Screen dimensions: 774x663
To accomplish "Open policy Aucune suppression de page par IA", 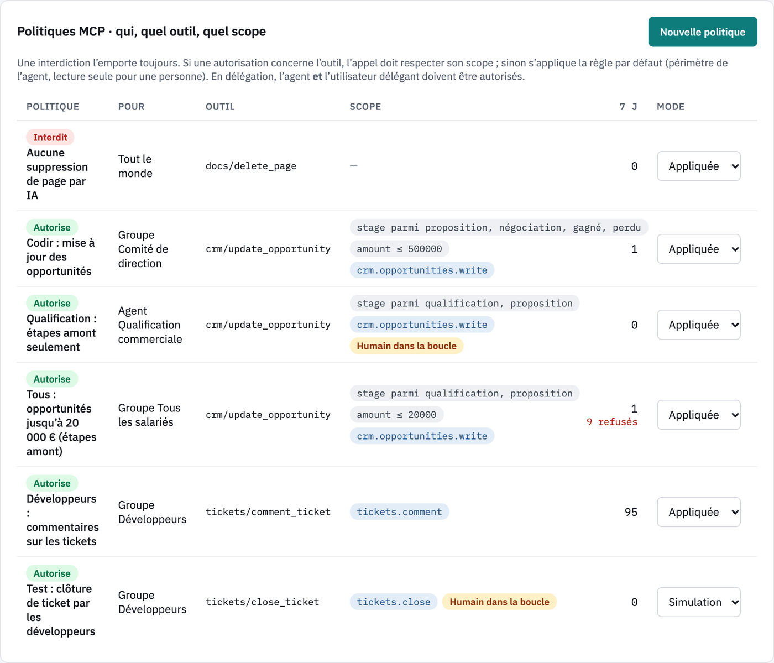I will (57, 174).
